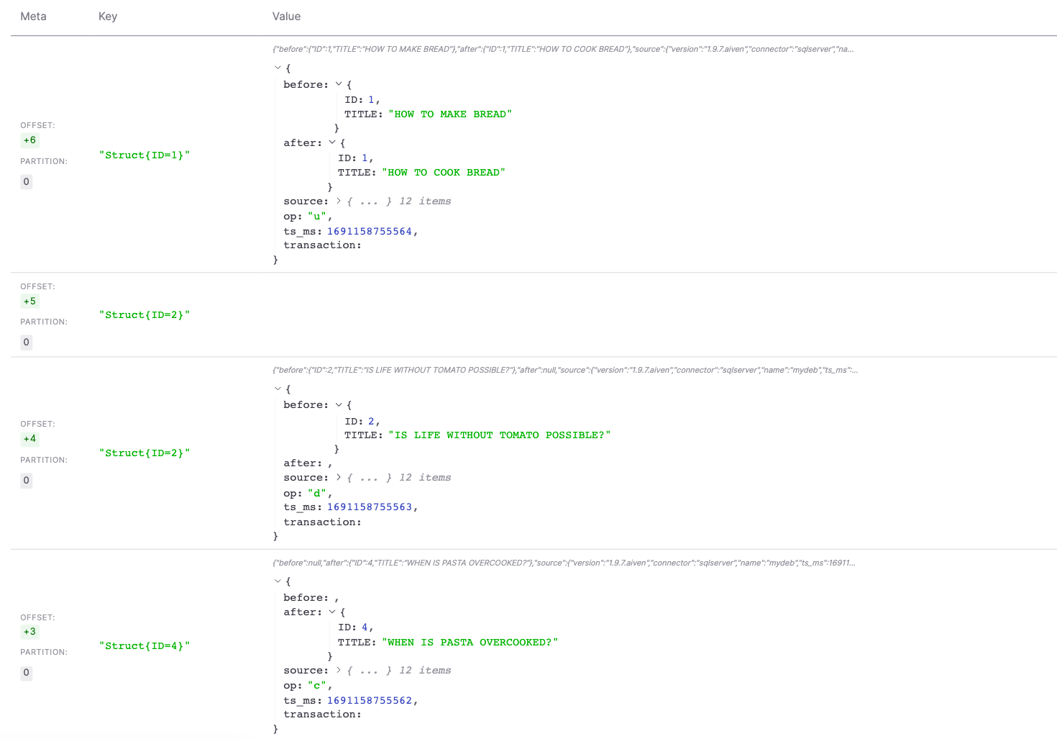Expand the source field in the create operation message
1057x739 pixels.
pos(338,670)
